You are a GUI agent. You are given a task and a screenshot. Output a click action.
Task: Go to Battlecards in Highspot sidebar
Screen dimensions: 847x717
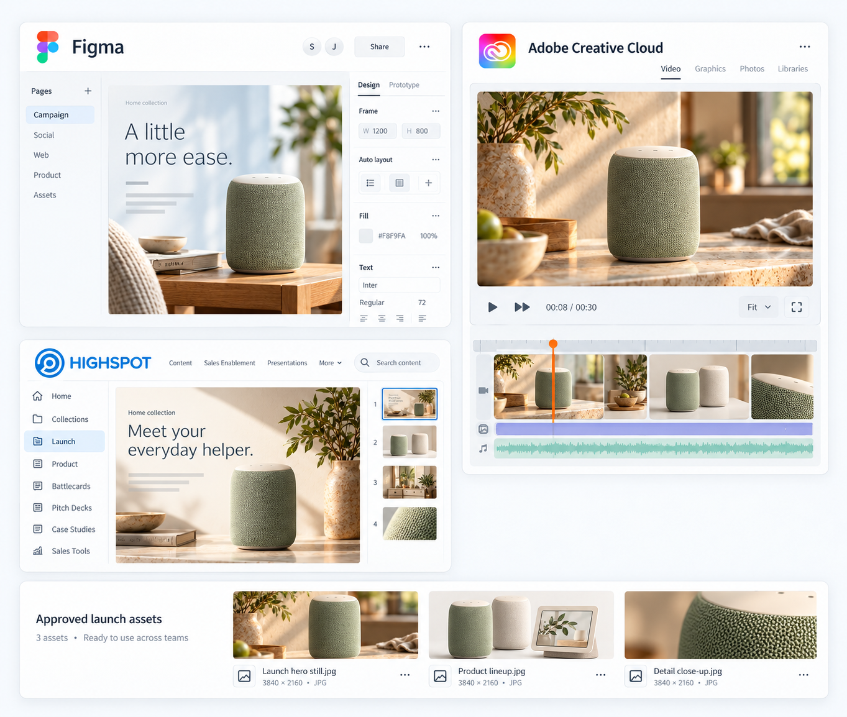point(65,486)
